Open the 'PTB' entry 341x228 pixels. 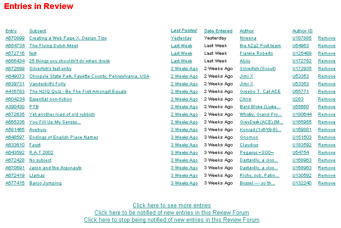point(34,107)
